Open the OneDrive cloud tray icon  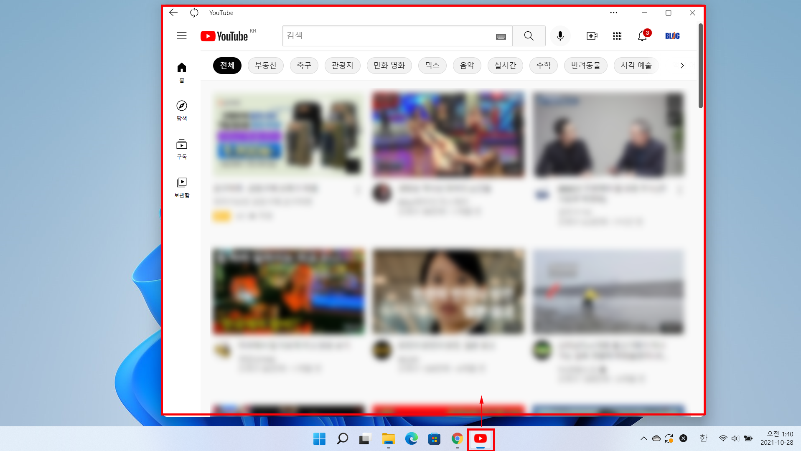[656, 438]
